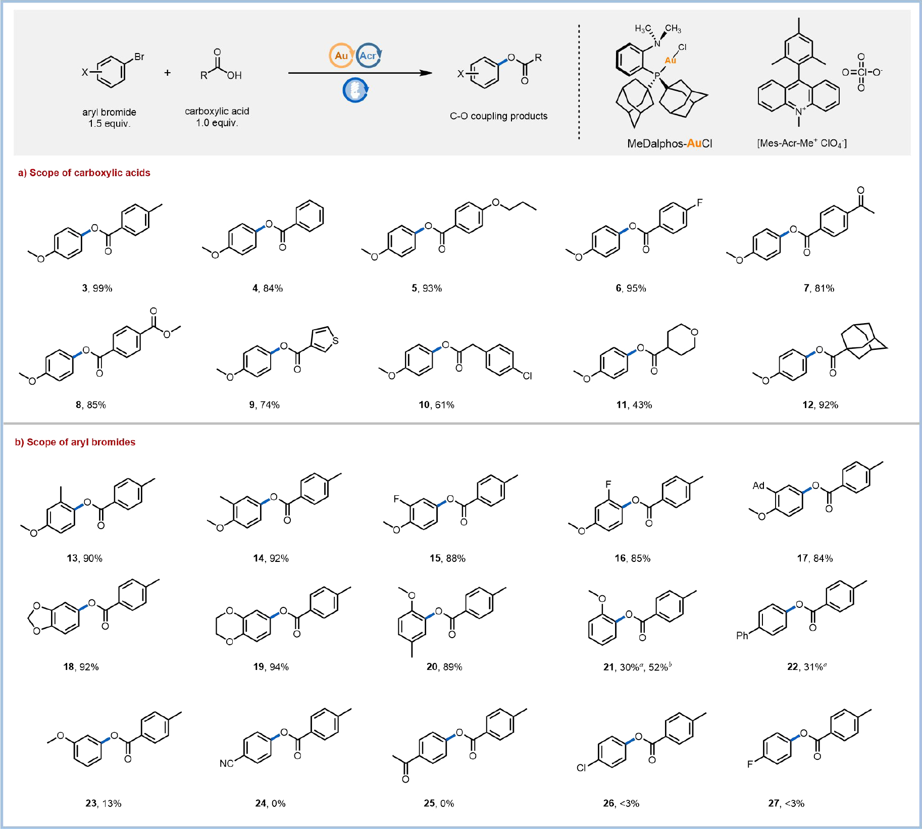Click the perchlorate anion structure
The height and width of the screenshot is (829, 922).
coord(861,72)
